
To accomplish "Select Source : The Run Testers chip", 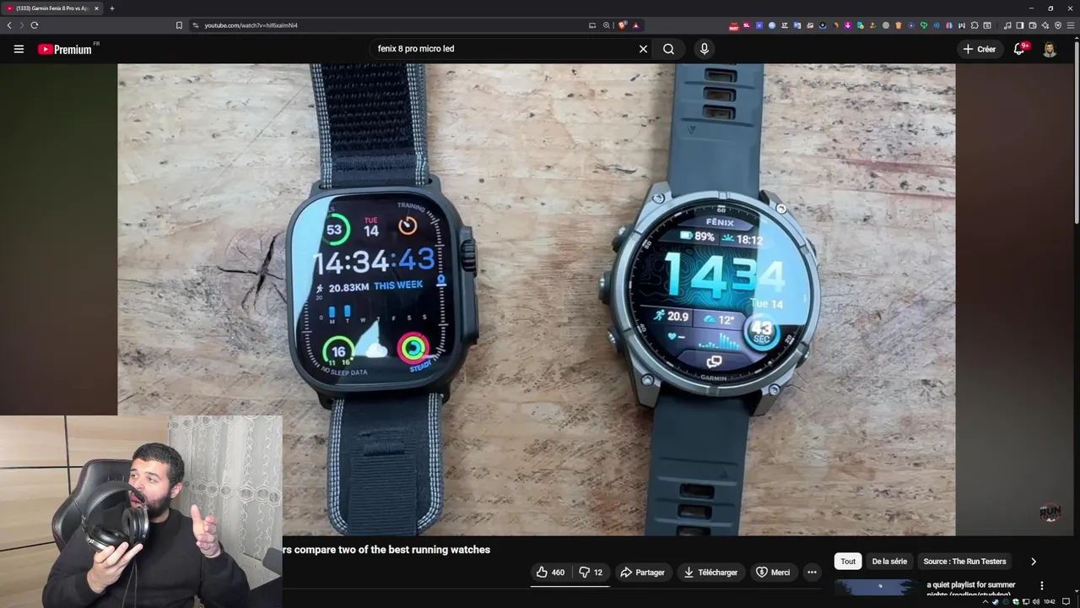I will pyautogui.click(x=964, y=562).
